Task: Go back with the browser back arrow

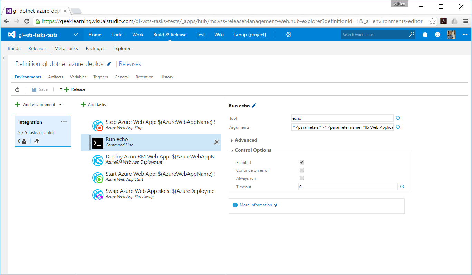Action: coord(7,21)
